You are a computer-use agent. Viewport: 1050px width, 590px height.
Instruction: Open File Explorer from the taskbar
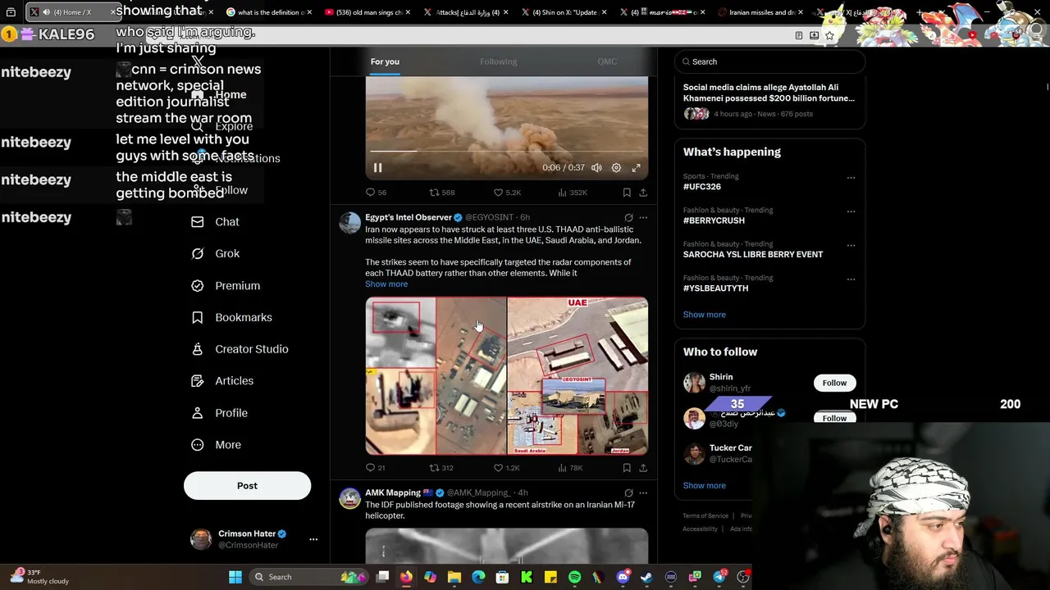(x=454, y=577)
